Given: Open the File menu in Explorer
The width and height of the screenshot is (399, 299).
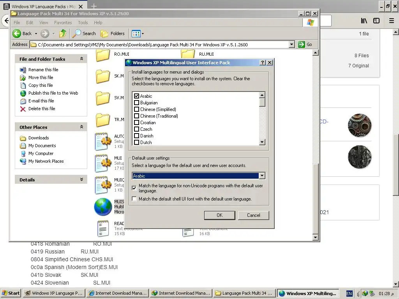Looking at the screenshot, I should 17,23.
